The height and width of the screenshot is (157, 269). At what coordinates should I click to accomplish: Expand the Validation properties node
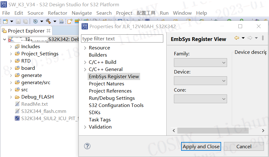point(85,127)
